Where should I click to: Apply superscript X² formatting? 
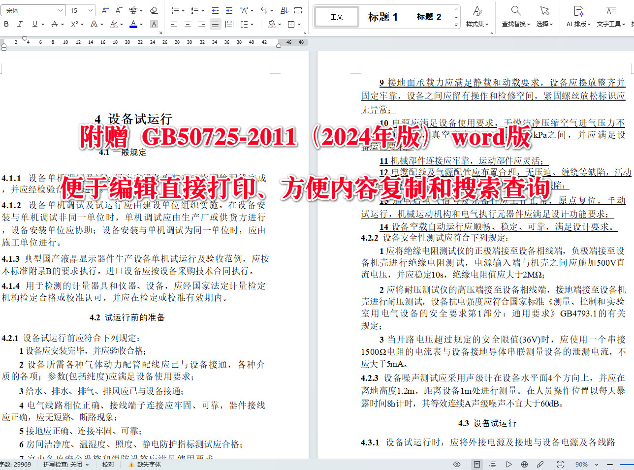click(74, 24)
